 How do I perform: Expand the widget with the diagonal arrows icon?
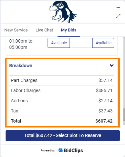coord(118,16)
